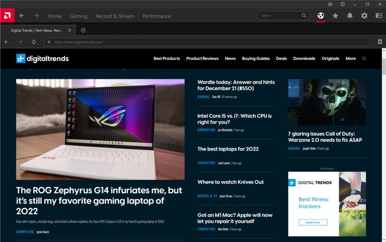The width and height of the screenshot is (386, 242).
Task: Click the AMD logo icon
Action: point(7,15)
